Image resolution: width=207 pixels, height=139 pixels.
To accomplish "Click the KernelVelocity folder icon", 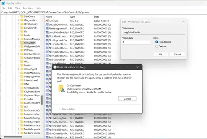I will pos(22,88).
